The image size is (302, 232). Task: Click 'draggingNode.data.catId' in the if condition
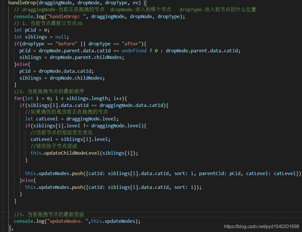click(x=131, y=106)
